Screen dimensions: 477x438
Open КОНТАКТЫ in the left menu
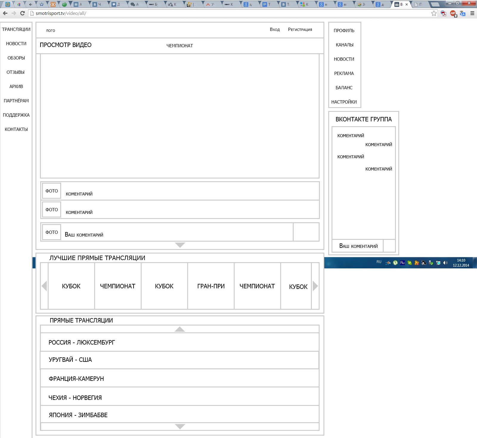point(16,129)
